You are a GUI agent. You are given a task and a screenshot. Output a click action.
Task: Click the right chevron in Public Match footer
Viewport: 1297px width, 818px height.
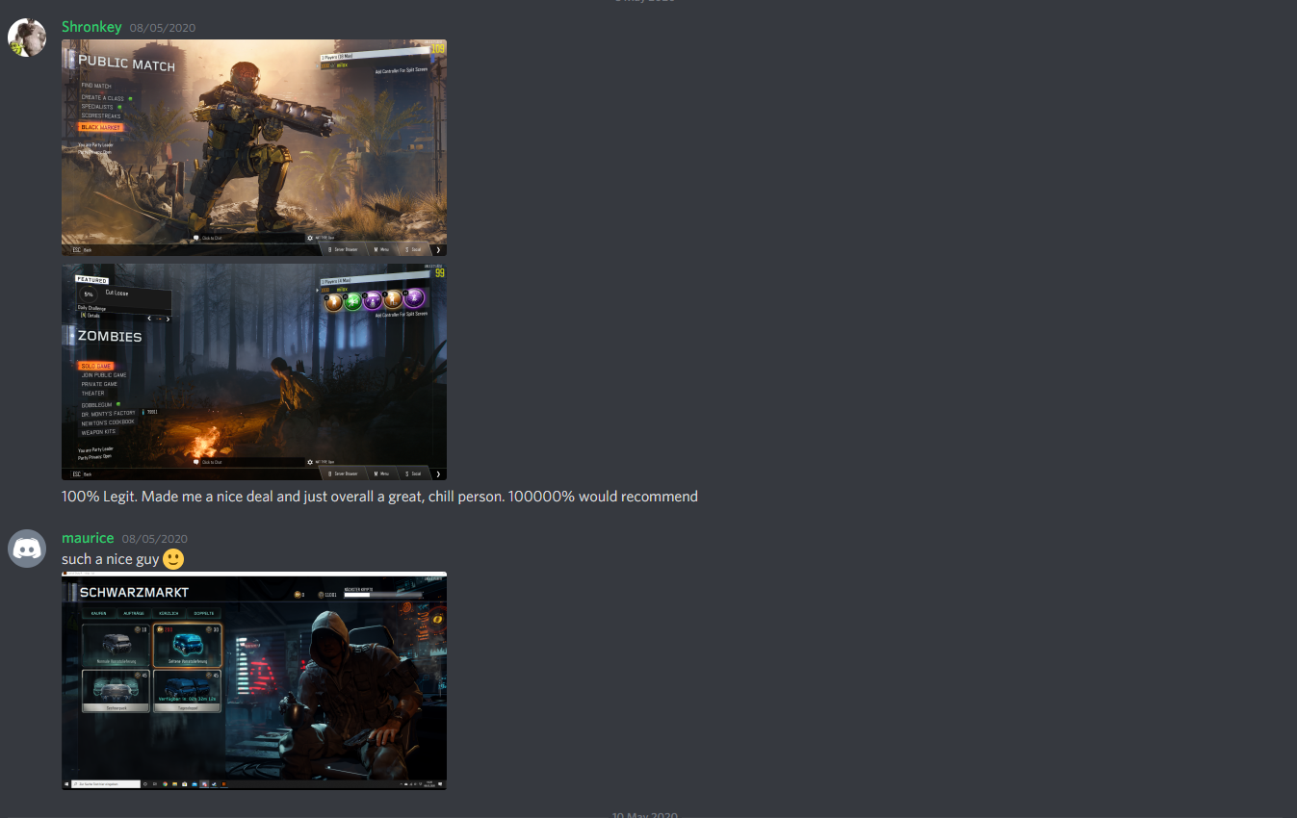click(x=438, y=249)
